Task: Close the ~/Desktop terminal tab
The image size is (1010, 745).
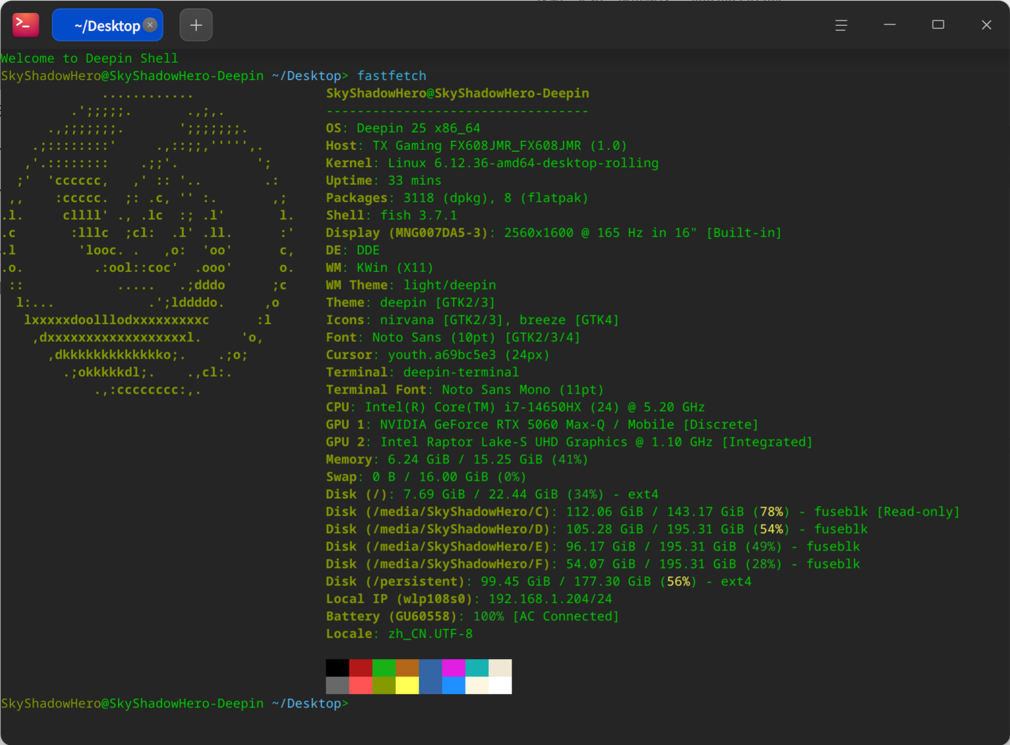Action: [150, 25]
